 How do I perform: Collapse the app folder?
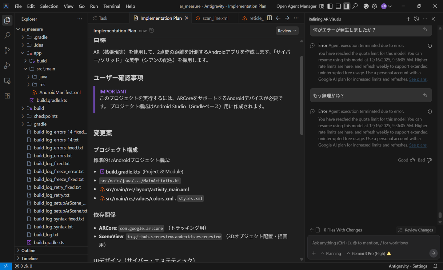pos(23,53)
